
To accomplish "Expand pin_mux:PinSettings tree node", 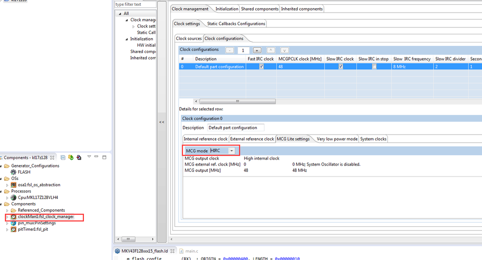I will click(7, 223).
